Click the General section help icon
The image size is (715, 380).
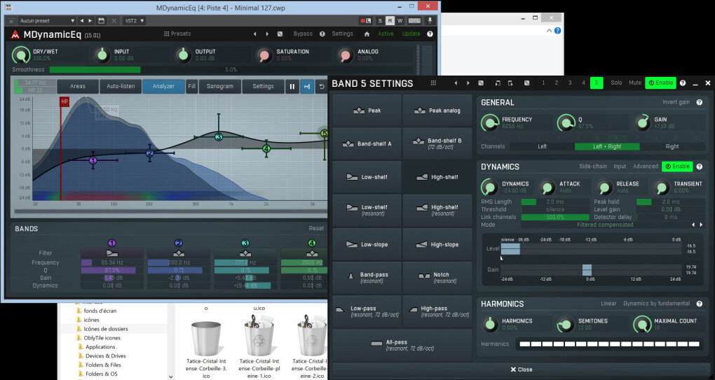[x=699, y=102]
